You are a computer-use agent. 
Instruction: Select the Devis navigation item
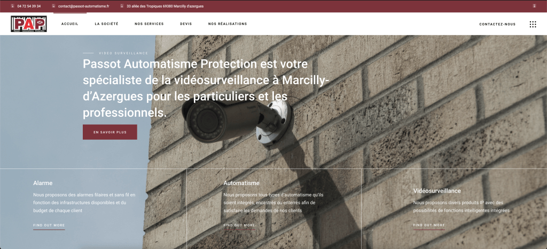tap(186, 24)
